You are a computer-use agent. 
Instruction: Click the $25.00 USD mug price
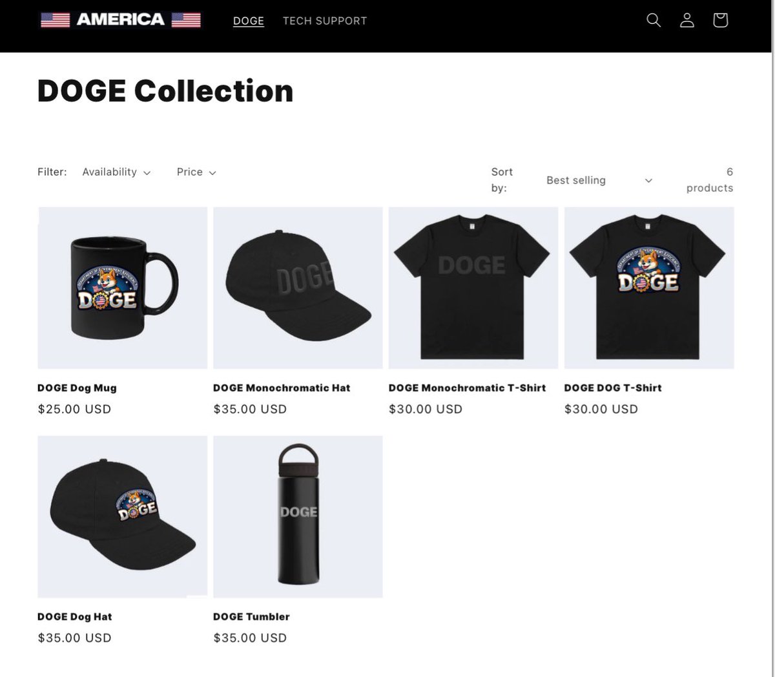pyautogui.click(x=74, y=409)
